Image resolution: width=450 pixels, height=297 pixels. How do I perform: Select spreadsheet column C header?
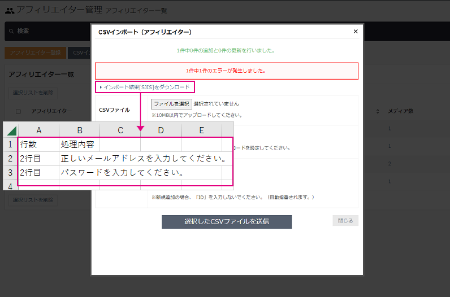click(x=120, y=130)
